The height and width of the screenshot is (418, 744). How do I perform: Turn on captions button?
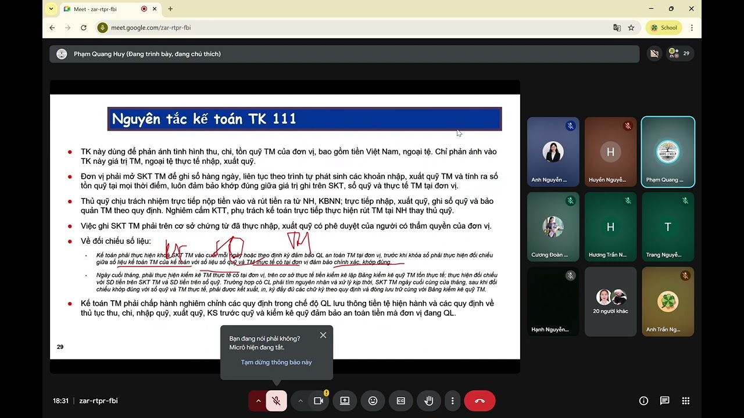400,401
